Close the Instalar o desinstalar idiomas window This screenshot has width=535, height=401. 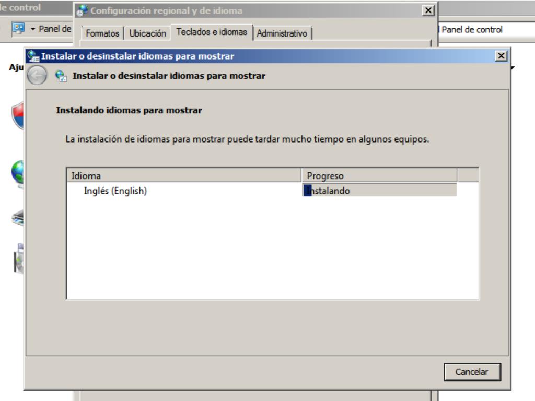502,56
